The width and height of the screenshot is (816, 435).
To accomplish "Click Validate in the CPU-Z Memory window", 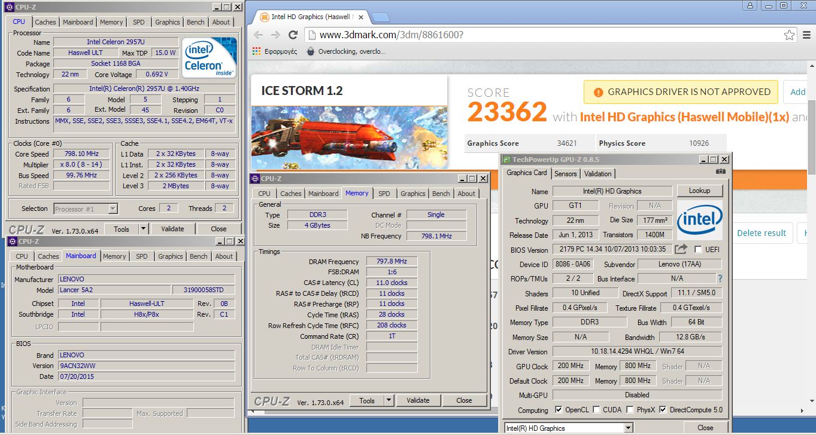I will pos(418,400).
